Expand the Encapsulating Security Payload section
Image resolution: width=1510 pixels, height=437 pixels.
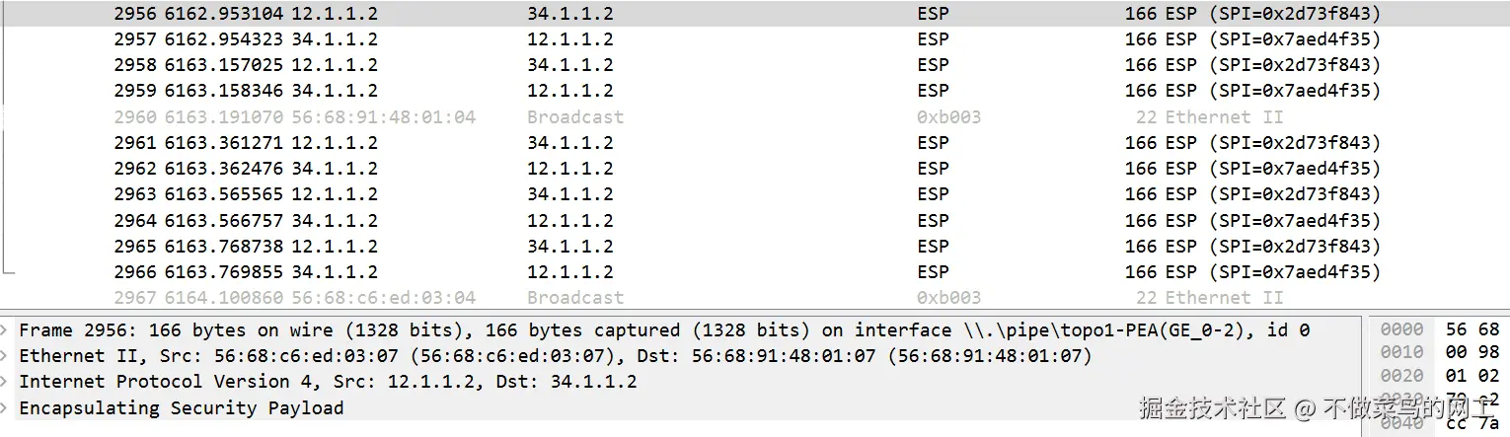click(7, 407)
